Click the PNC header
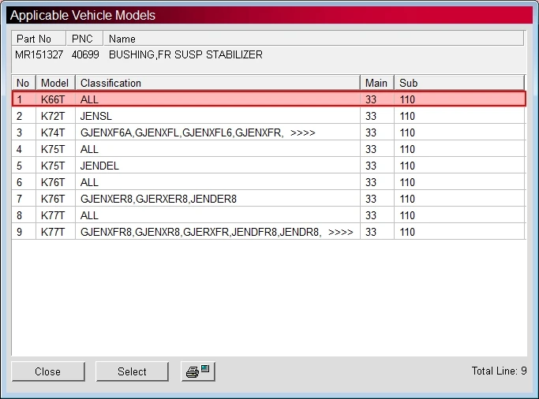Image resolution: width=539 pixels, height=399 pixels. coord(84,39)
